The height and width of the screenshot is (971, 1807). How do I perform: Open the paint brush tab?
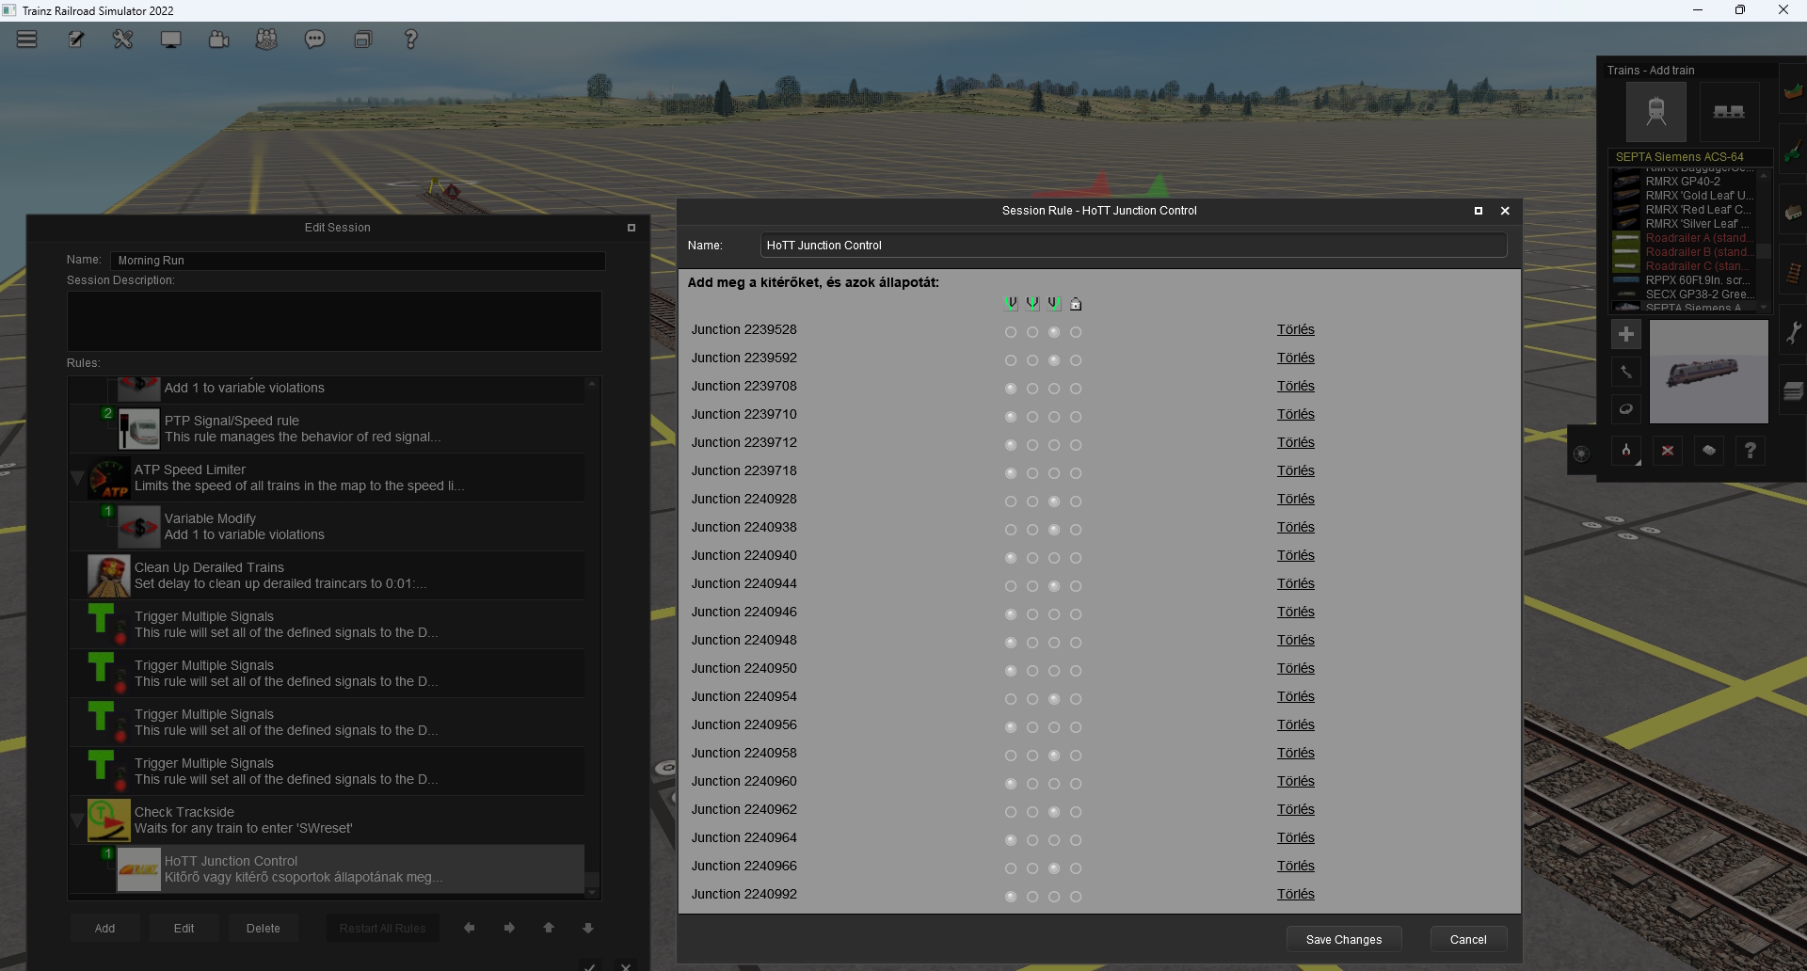1794,151
